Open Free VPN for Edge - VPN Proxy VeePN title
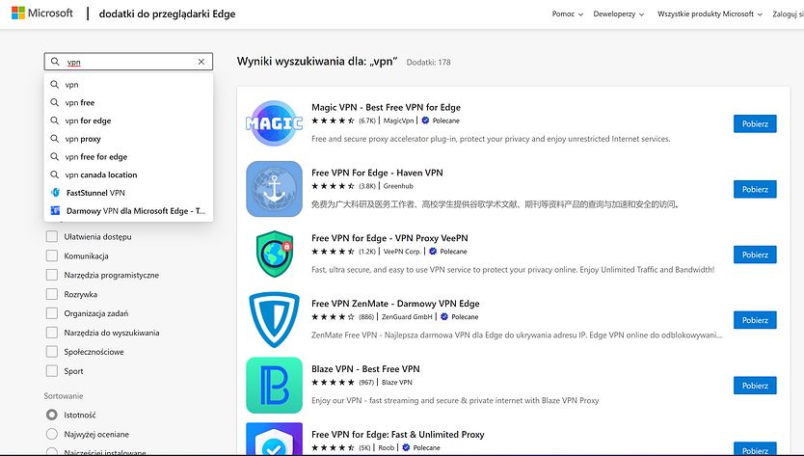This screenshot has height=456, width=804. coord(389,238)
